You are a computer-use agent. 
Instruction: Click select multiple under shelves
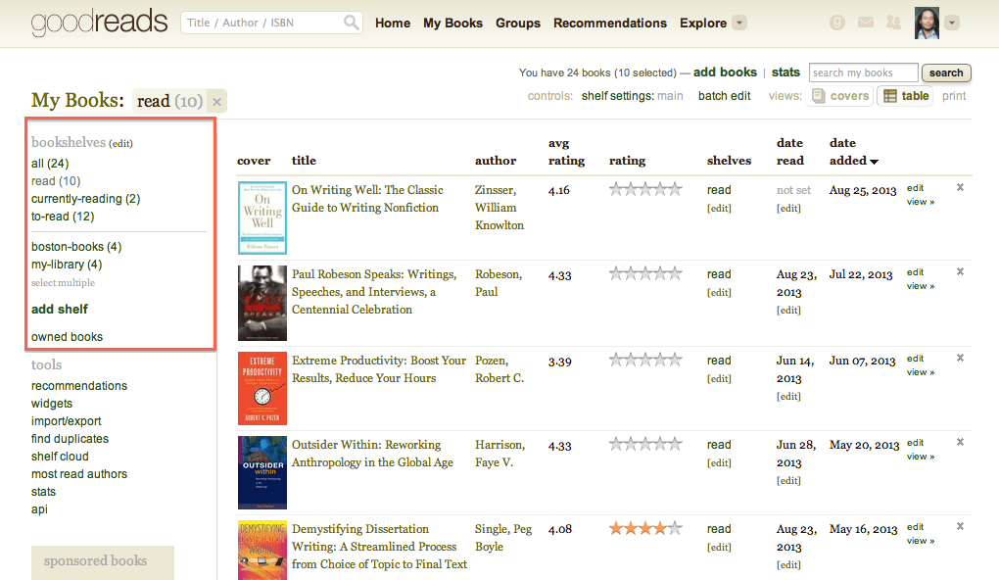click(x=63, y=282)
